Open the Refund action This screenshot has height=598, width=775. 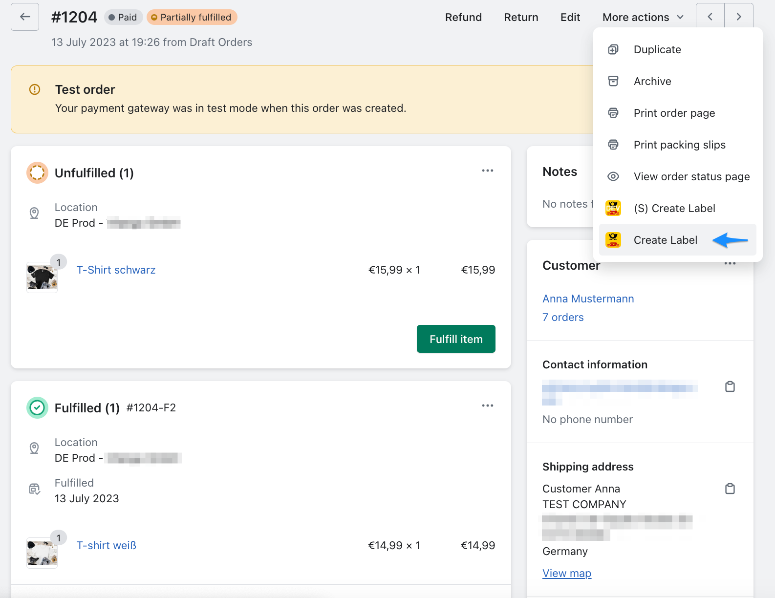click(463, 18)
